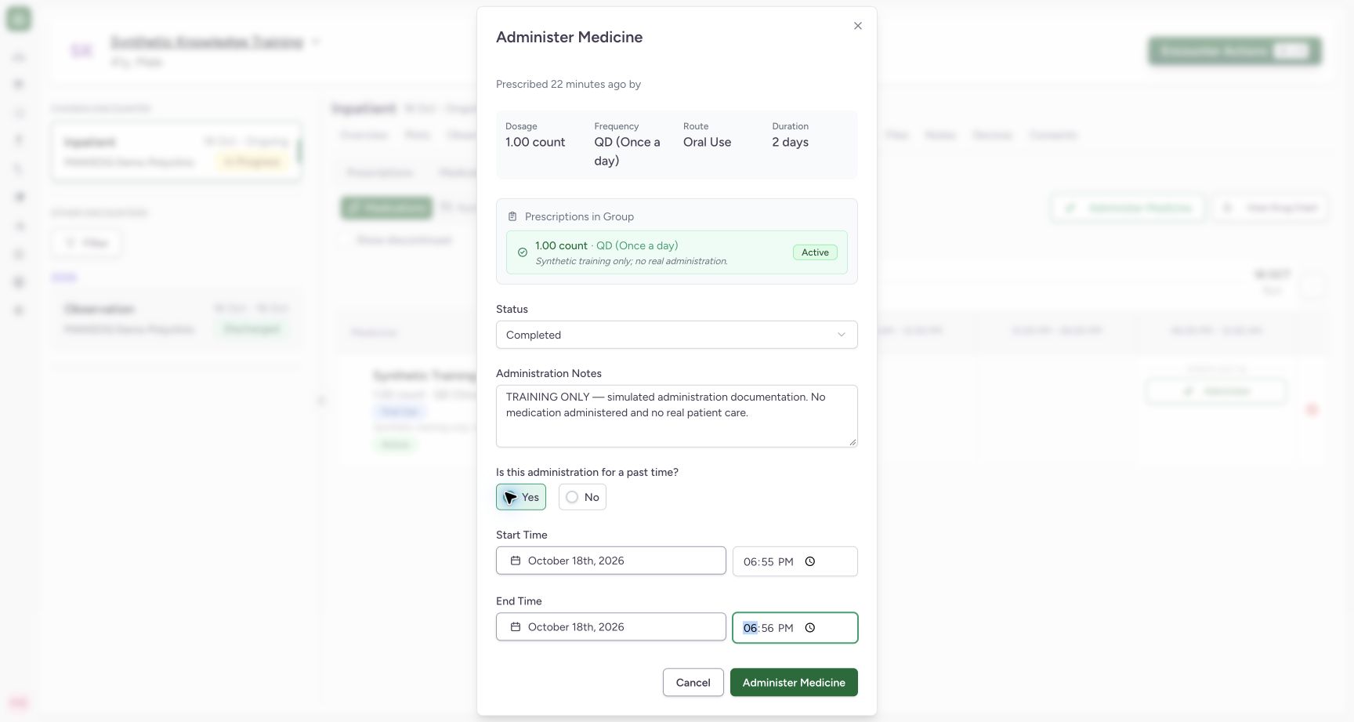
Task: Click the 'Synthetic training only' prescription note
Action: point(632,261)
